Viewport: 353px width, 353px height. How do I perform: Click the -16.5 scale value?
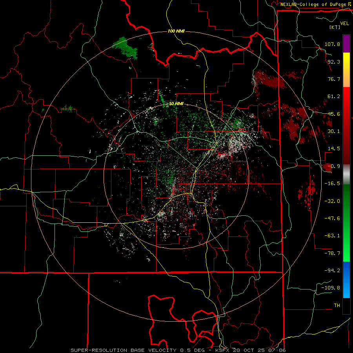(332, 184)
